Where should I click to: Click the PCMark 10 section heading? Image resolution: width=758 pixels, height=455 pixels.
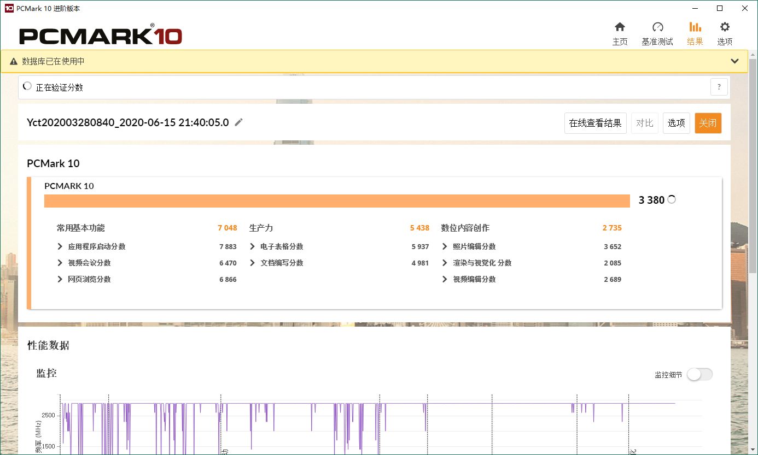click(x=53, y=163)
